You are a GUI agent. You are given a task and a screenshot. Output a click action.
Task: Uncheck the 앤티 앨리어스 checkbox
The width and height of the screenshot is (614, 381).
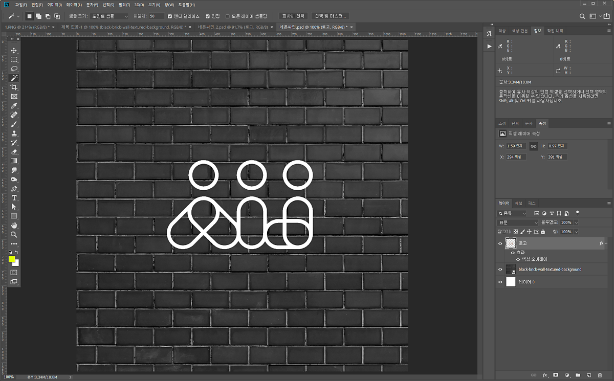coord(170,16)
